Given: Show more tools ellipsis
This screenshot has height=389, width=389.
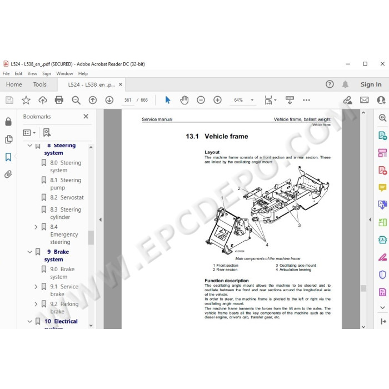Looking at the screenshot, I should click(x=306, y=100).
